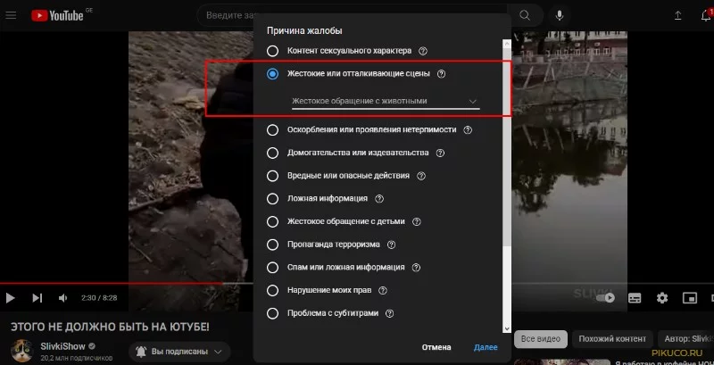Select Проблема с субтитрами radio
This screenshot has width=714, height=365.
coord(272,313)
